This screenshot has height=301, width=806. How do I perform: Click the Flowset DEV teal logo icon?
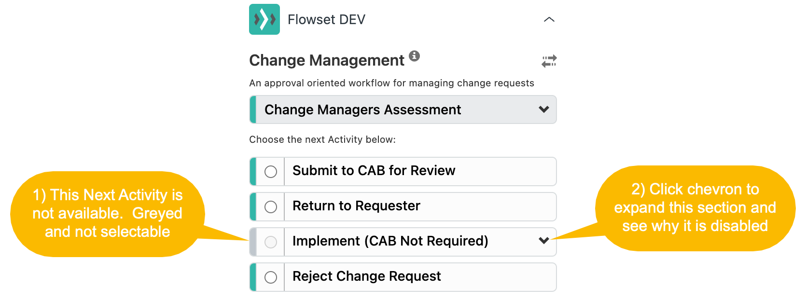tap(264, 19)
